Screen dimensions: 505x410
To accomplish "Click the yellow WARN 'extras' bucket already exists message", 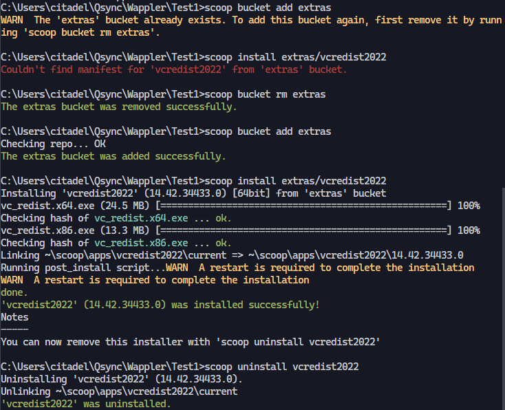I will click(x=251, y=26).
